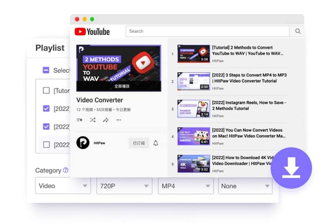Click the large purple download button
This screenshot has width=329, height=224.
pos(291,168)
